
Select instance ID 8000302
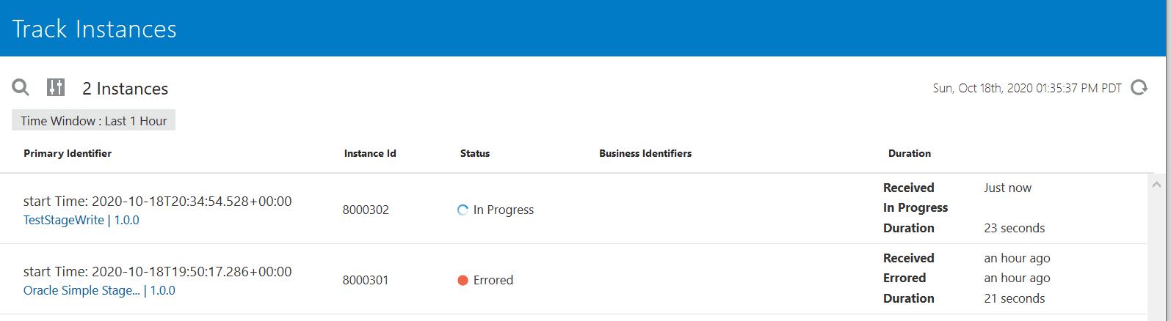point(366,210)
